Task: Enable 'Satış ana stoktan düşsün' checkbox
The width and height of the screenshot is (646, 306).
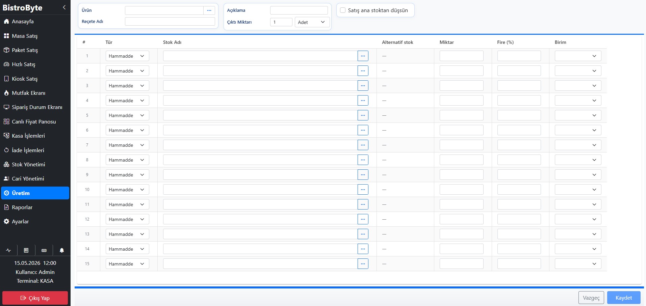Action: [x=343, y=10]
